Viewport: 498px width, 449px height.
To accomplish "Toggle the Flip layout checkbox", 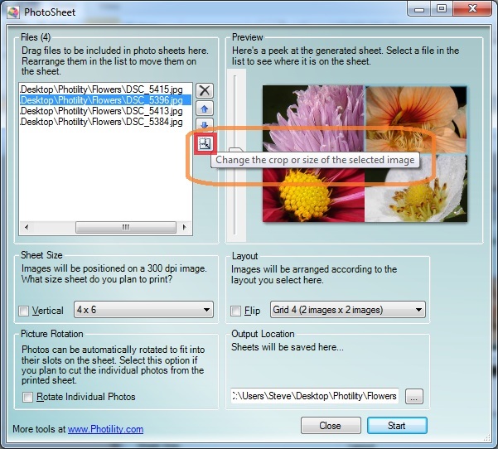I will [235, 311].
